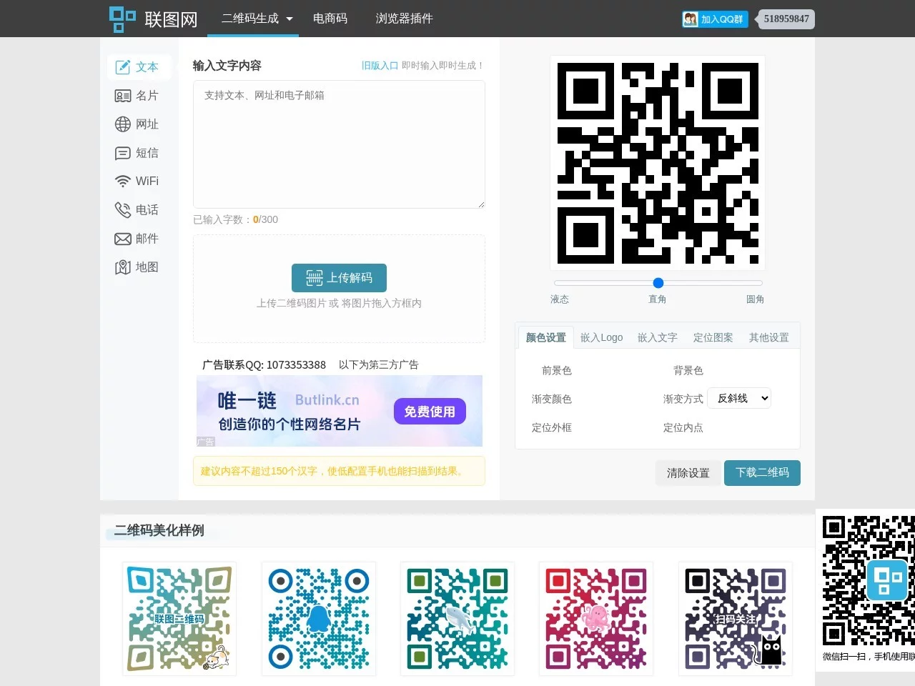Select the WiFi QR code type

click(x=139, y=181)
